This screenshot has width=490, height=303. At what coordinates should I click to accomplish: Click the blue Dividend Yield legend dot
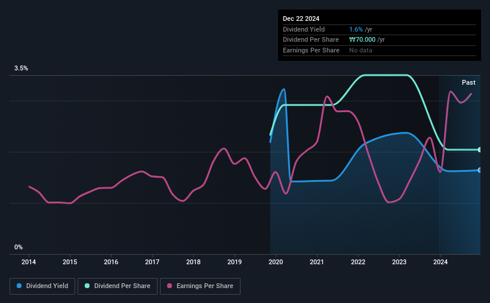[19, 286]
